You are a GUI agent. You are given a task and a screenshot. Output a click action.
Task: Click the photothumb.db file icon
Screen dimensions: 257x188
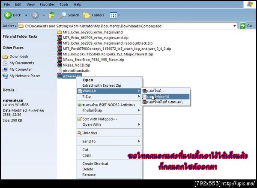[60, 70]
